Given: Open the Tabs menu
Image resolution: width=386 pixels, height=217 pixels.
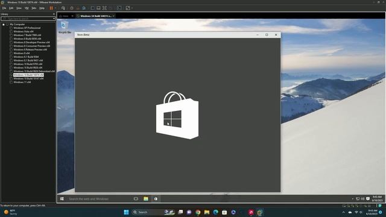Looking at the screenshot, I should tap(34, 8).
